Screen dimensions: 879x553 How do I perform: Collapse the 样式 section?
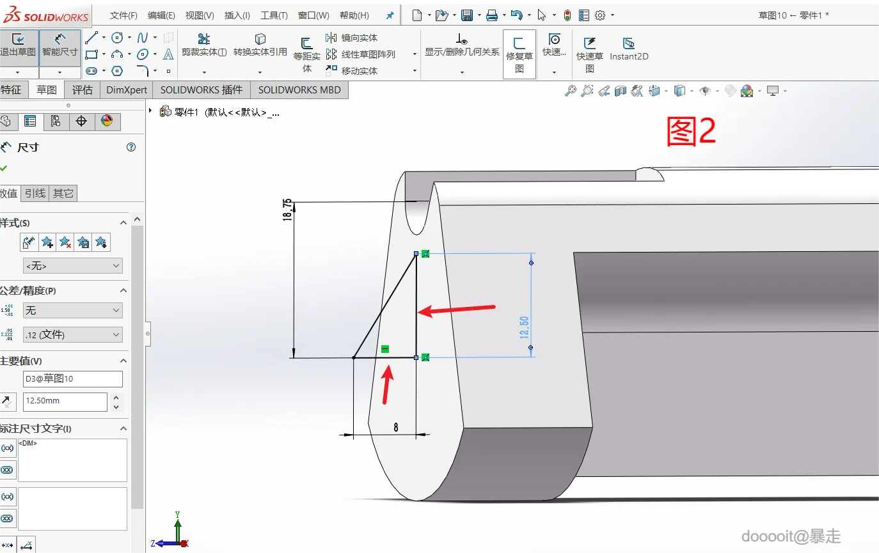pos(123,222)
